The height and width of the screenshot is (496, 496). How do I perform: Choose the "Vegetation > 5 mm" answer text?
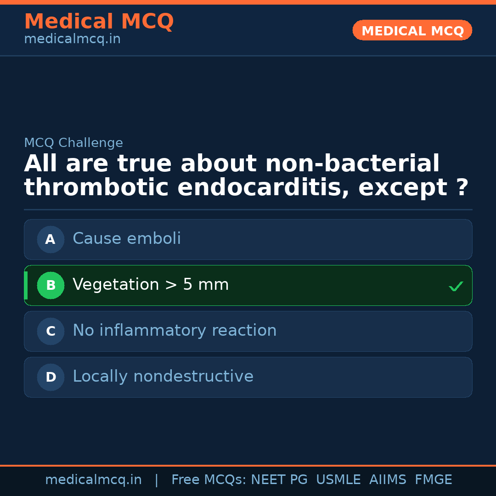tap(151, 285)
